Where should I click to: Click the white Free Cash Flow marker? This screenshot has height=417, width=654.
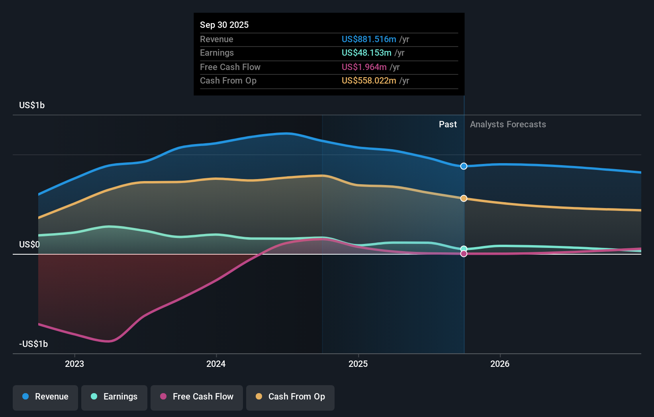pyautogui.click(x=463, y=254)
